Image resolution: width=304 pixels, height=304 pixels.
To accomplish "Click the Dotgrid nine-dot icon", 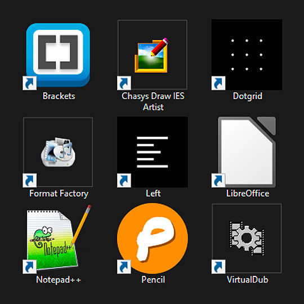I will click(247, 55).
